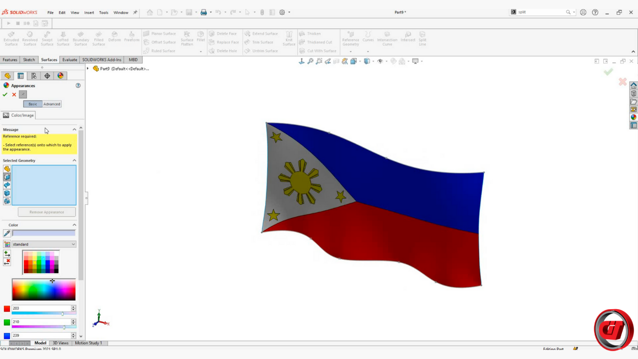Cancel the Appearances panel with the red X
This screenshot has width=638, height=359.
14,94
